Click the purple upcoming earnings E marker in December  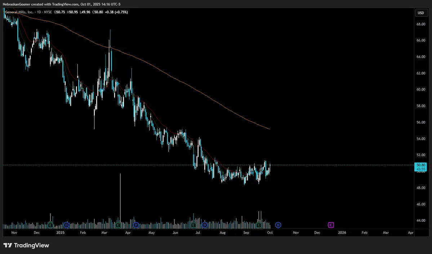coord(331,225)
